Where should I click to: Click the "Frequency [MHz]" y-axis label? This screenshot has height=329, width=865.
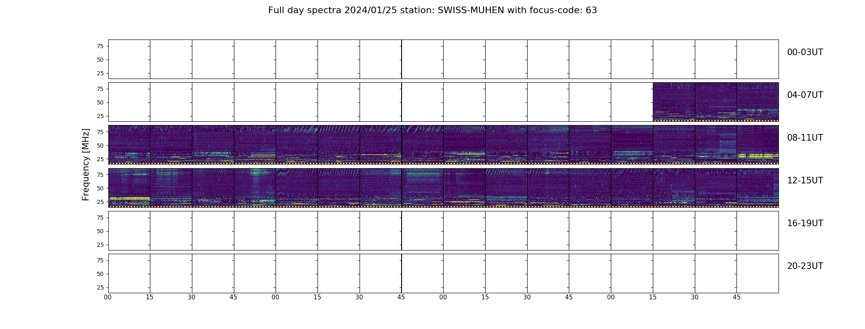86,164
